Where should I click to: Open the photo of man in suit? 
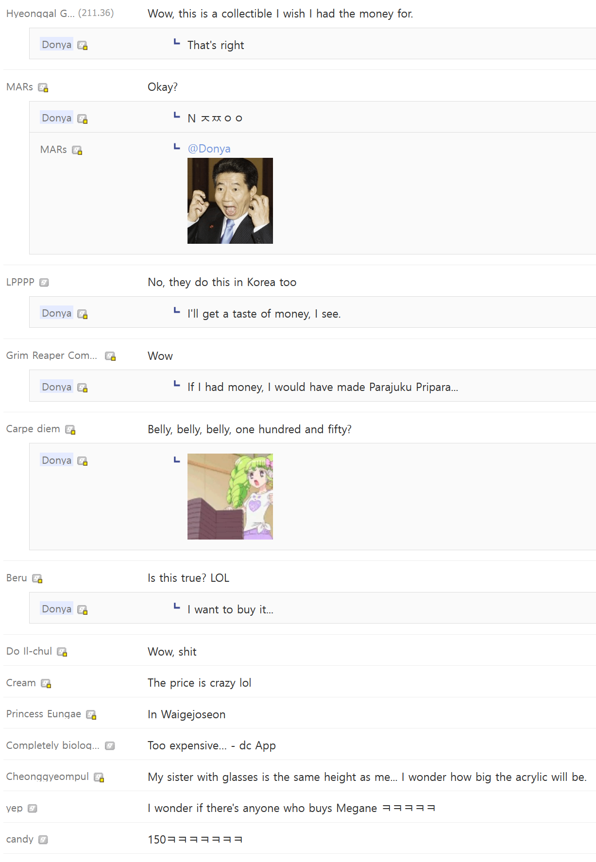pos(230,201)
